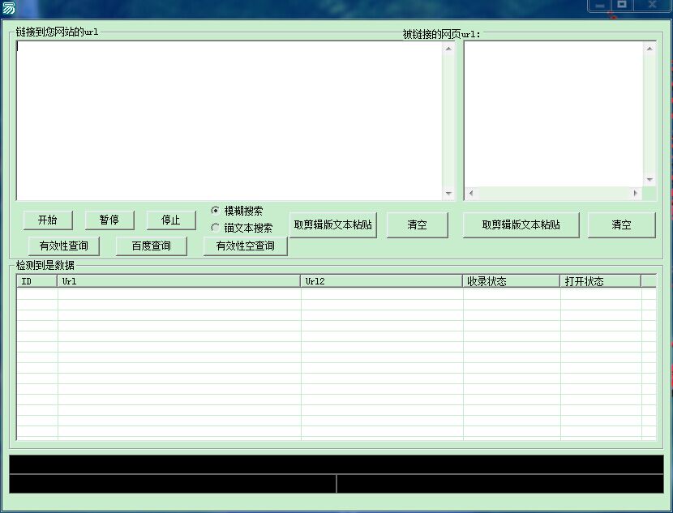
Task: Select the 模糊搜索 radio option
Action: [214, 211]
